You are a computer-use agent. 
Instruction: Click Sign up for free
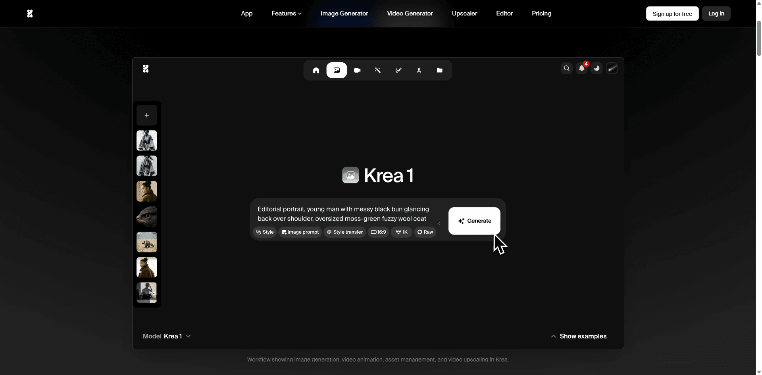click(672, 13)
